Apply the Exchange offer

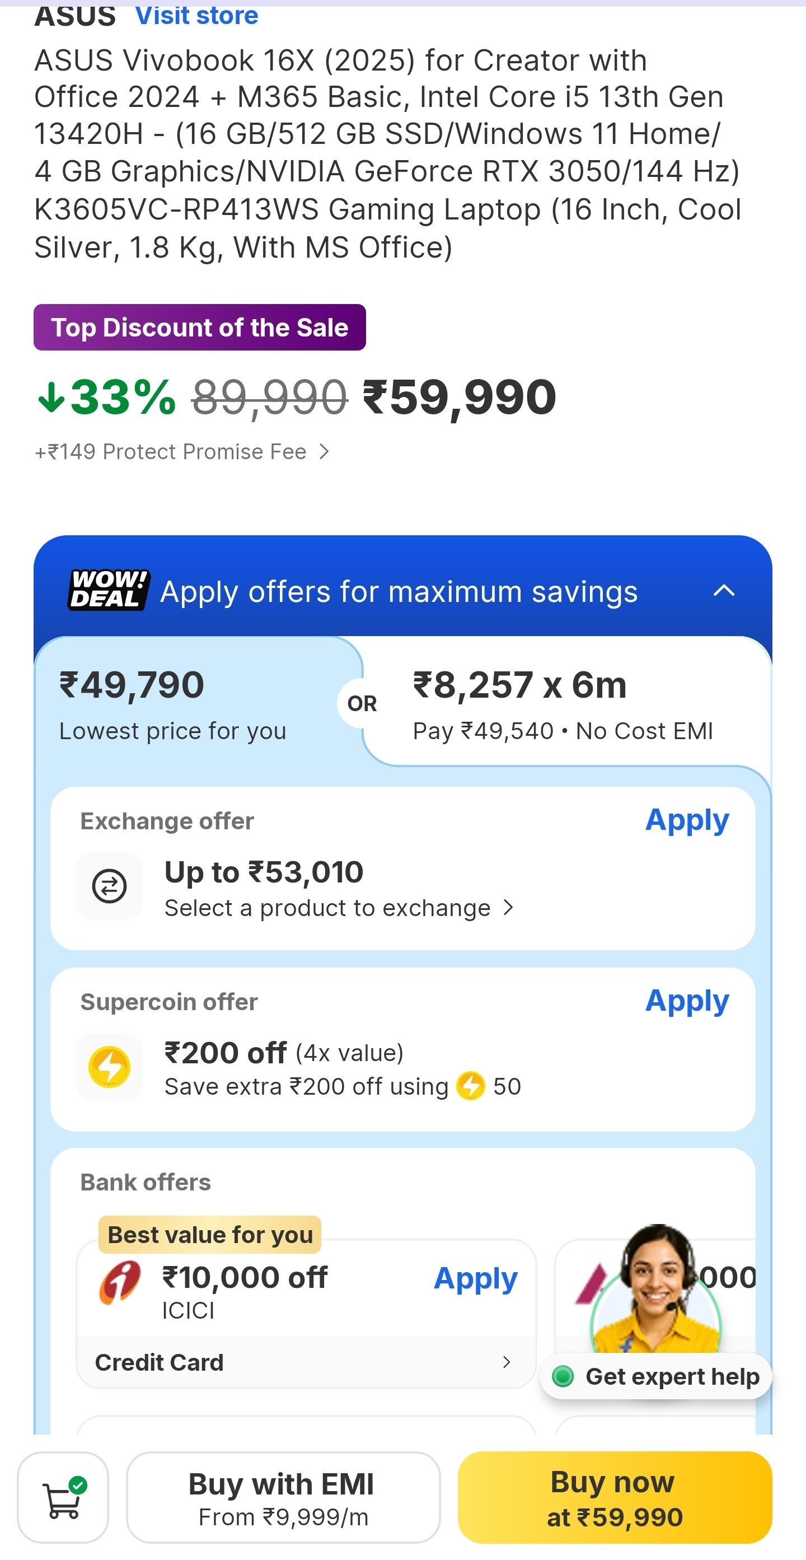[687, 820]
